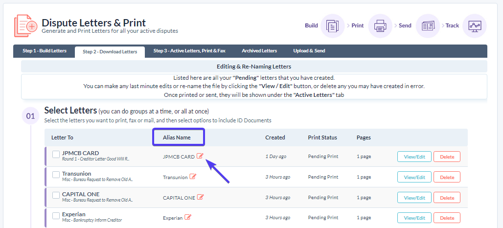Click the Alias Name column header
This screenshot has width=503, height=228.
[x=177, y=137]
